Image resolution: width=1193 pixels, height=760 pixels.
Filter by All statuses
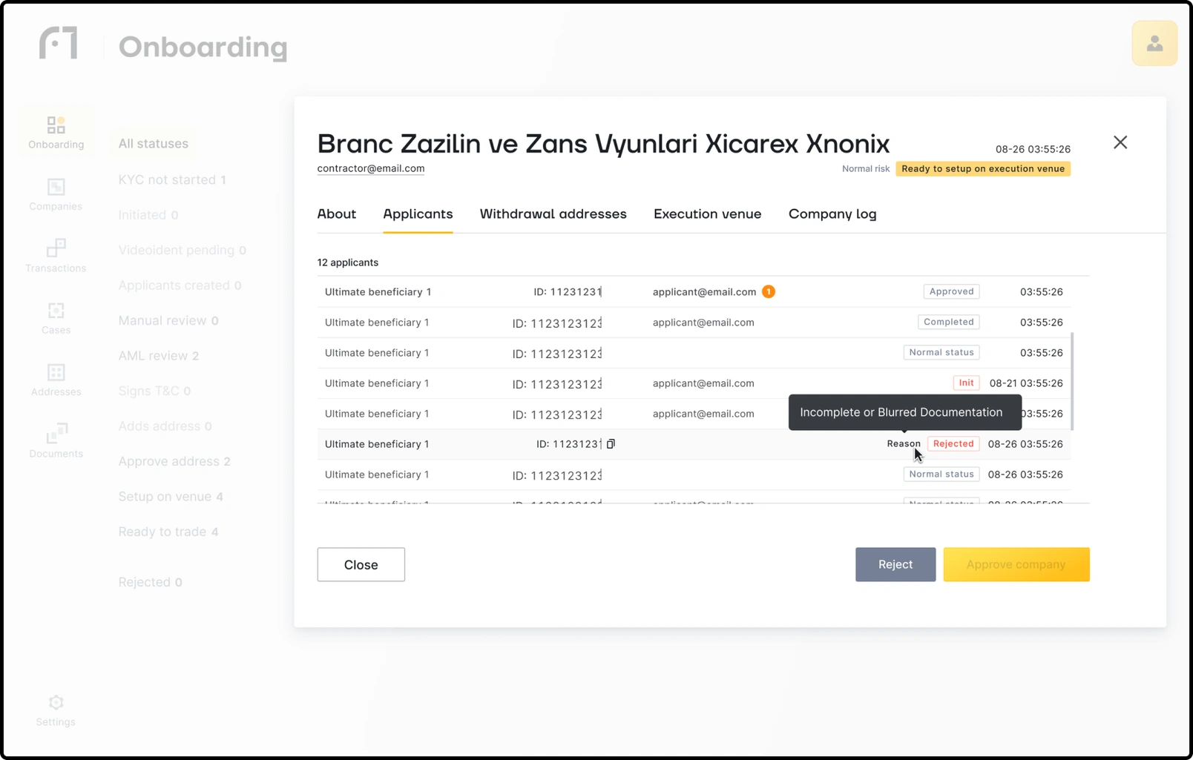pyautogui.click(x=154, y=144)
